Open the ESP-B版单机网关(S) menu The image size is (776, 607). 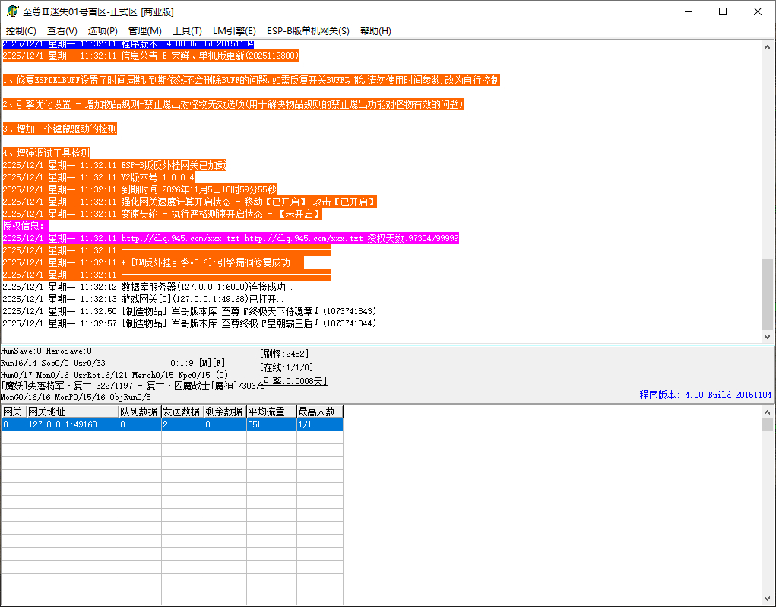308,31
